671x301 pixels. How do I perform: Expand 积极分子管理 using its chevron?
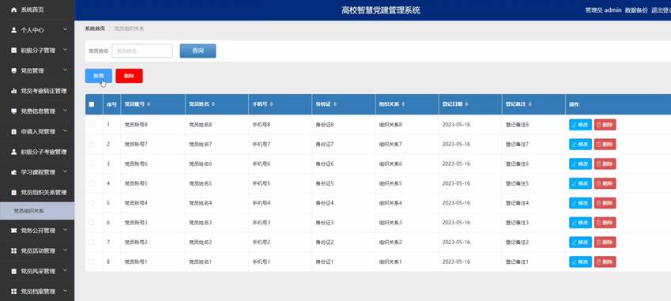tap(65, 50)
